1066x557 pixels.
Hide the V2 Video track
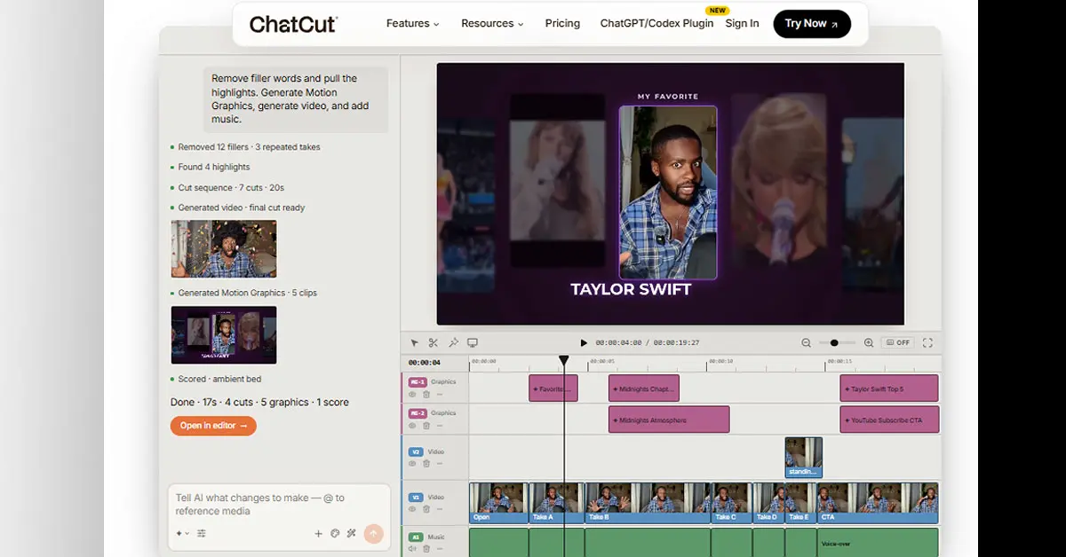point(412,464)
